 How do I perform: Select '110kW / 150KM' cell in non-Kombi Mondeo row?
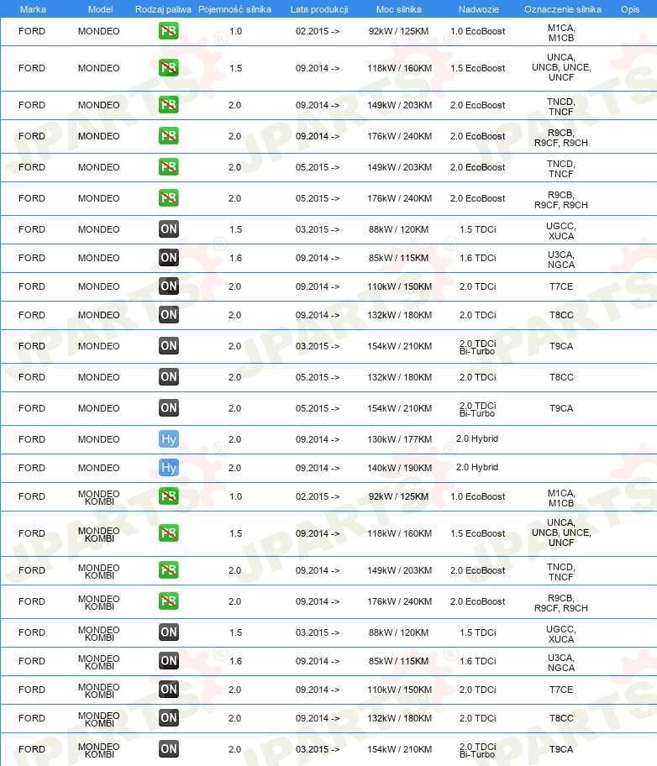(399, 286)
